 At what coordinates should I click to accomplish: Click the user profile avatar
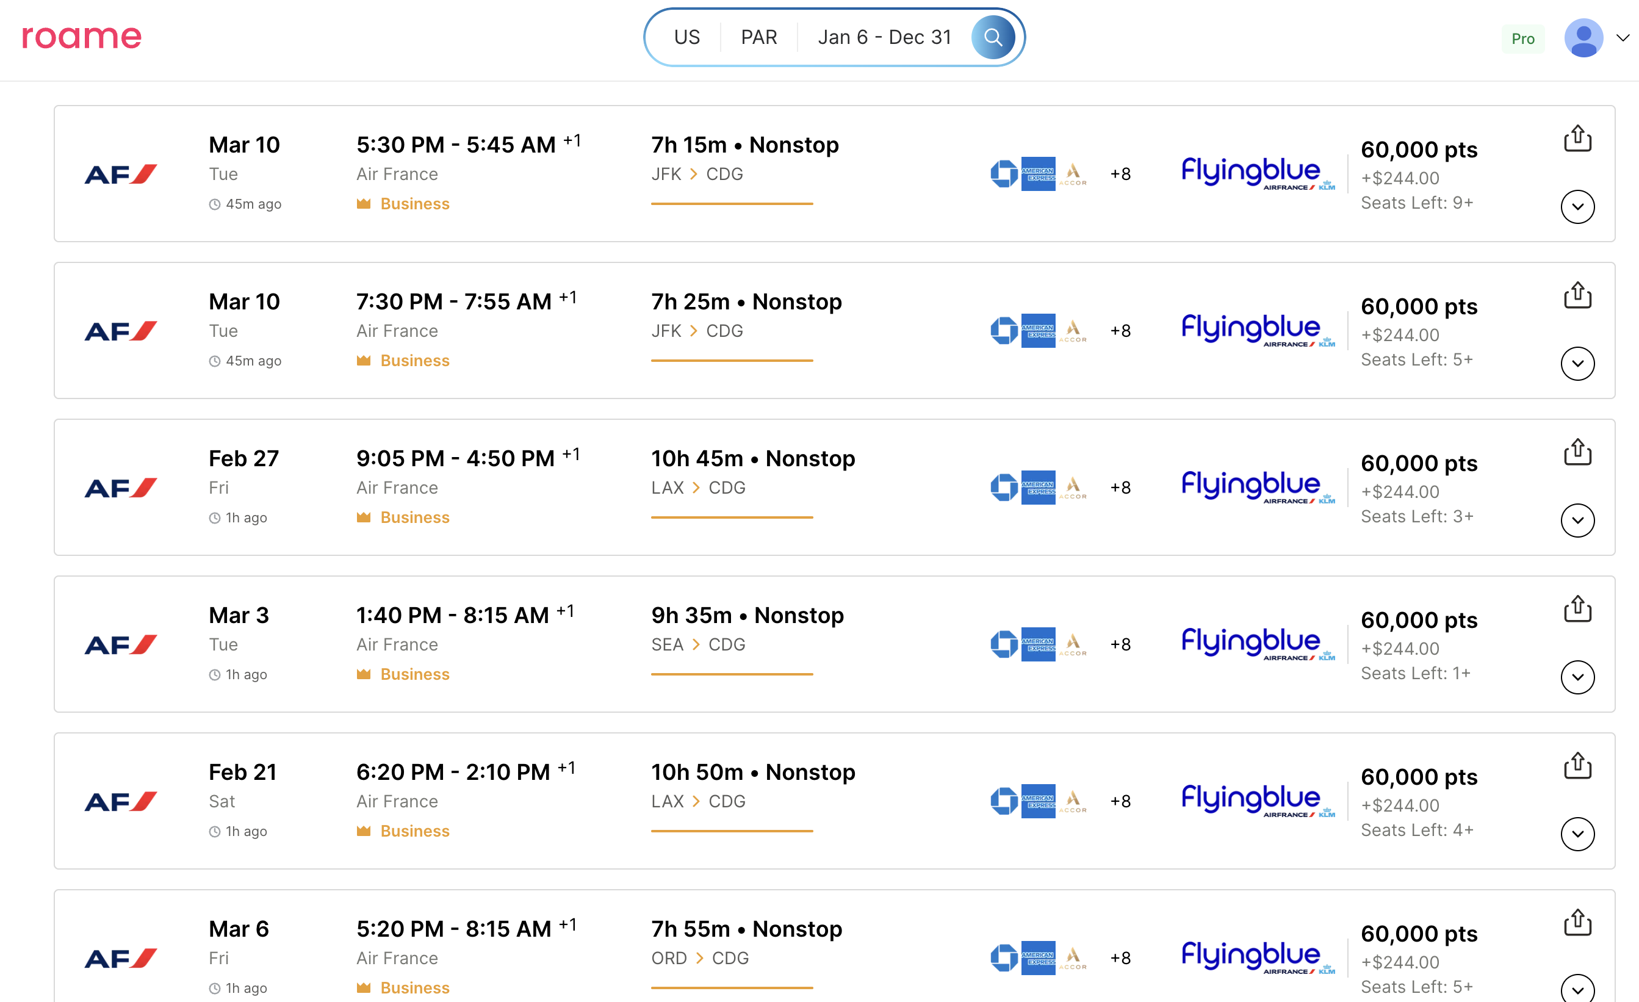(1582, 38)
